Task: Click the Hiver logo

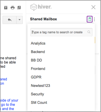Action: coord(41,7)
